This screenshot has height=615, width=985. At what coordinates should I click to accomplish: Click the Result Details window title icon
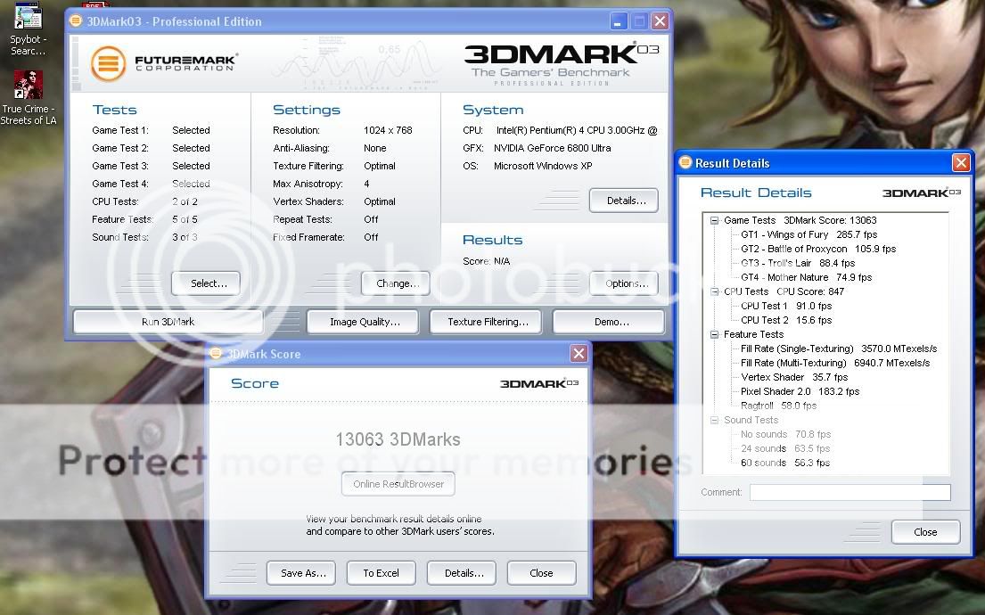tap(685, 163)
